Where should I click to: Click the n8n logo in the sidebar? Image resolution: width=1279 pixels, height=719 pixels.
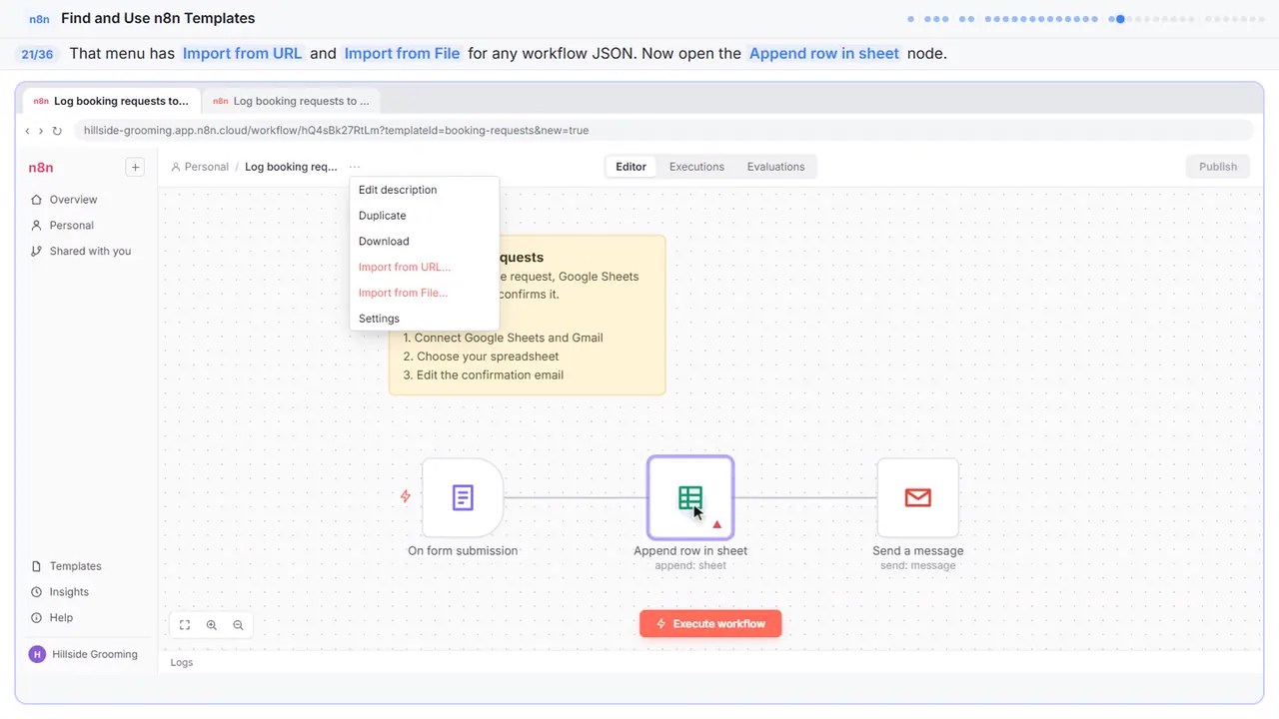coord(41,168)
